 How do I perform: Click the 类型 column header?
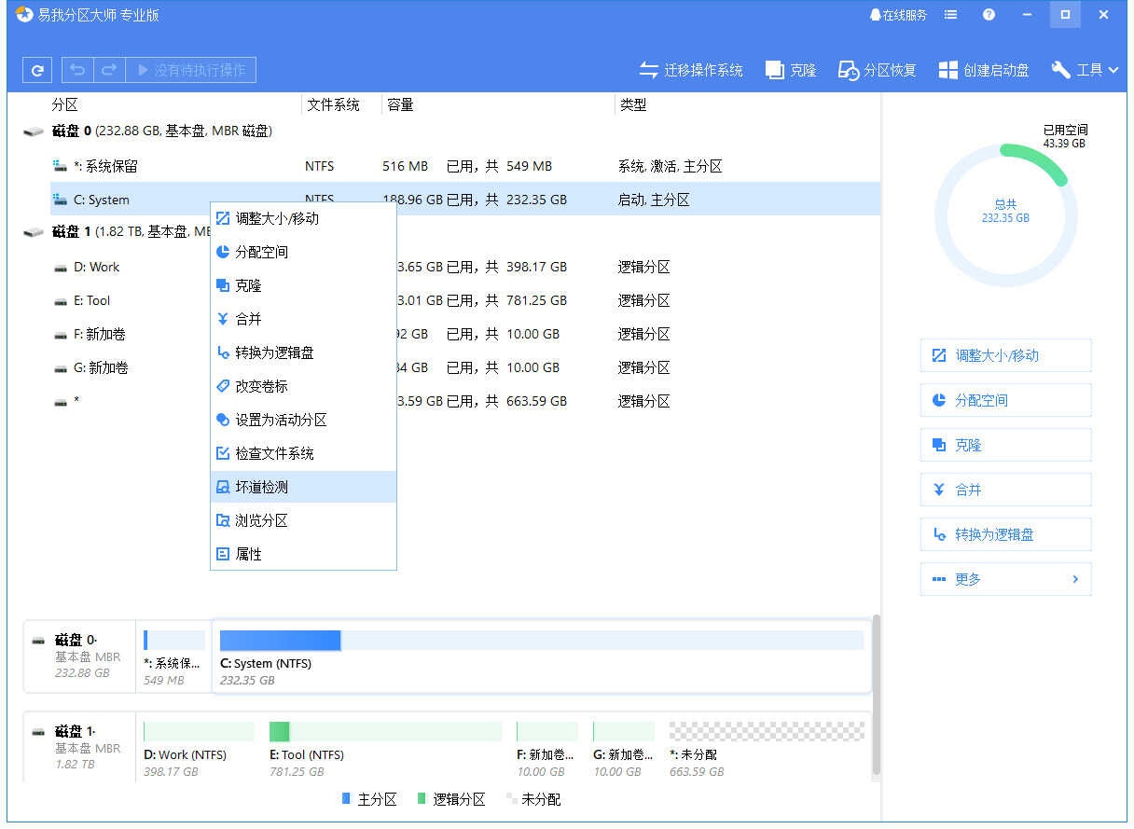tap(633, 104)
